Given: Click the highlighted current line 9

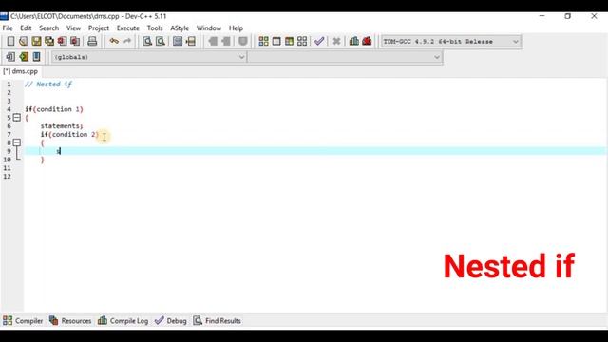Looking at the screenshot, I should point(315,151).
